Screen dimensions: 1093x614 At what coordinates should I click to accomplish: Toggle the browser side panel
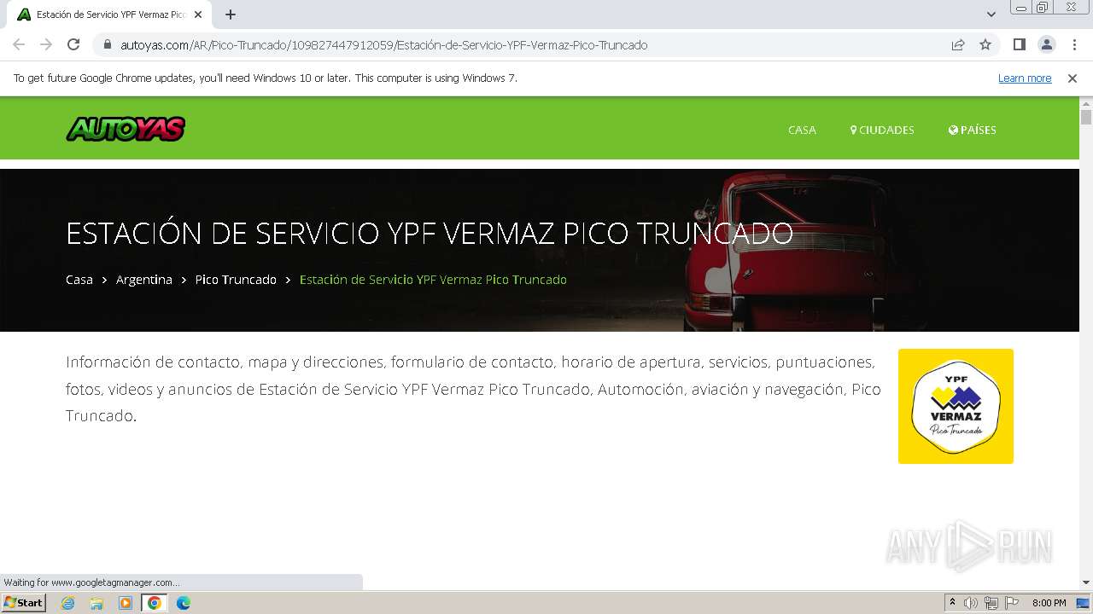[1019, 44]
